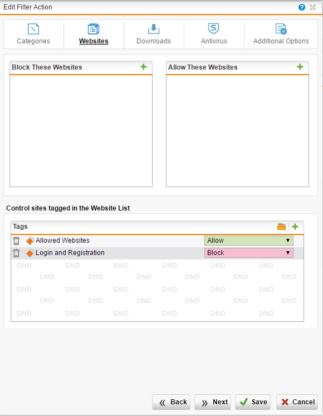Viewport: 323px width, 416px height.
Task: Open the Downloads tab icon
Action: pyautogui.click(x=154, y=29)
